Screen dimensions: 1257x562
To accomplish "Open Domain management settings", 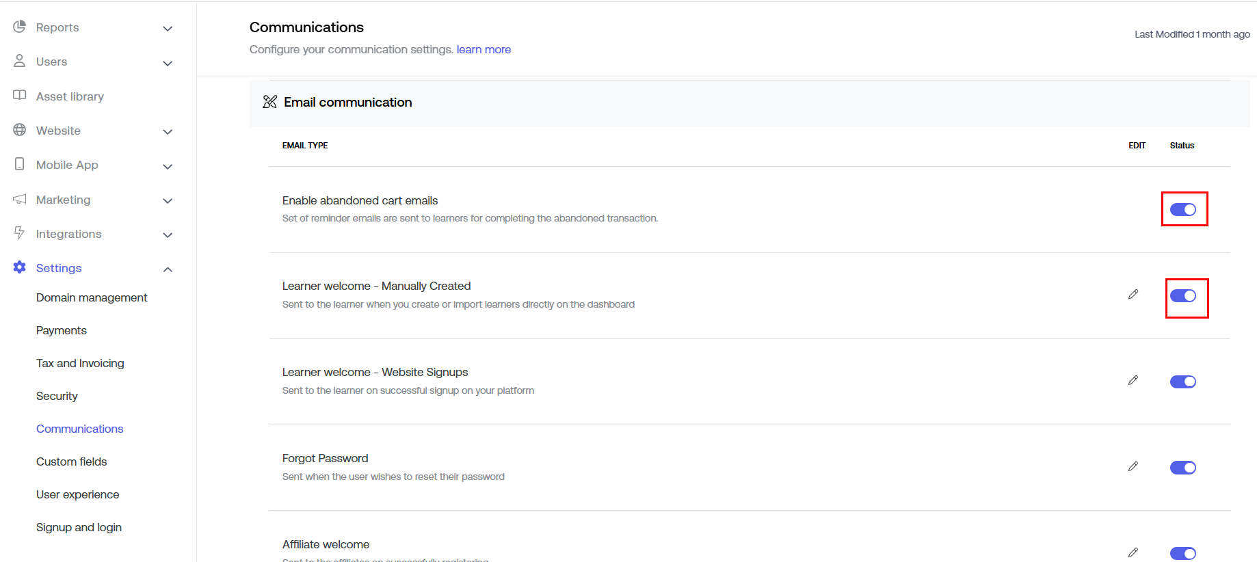I will pyautogui.click(x=92, y=297).
